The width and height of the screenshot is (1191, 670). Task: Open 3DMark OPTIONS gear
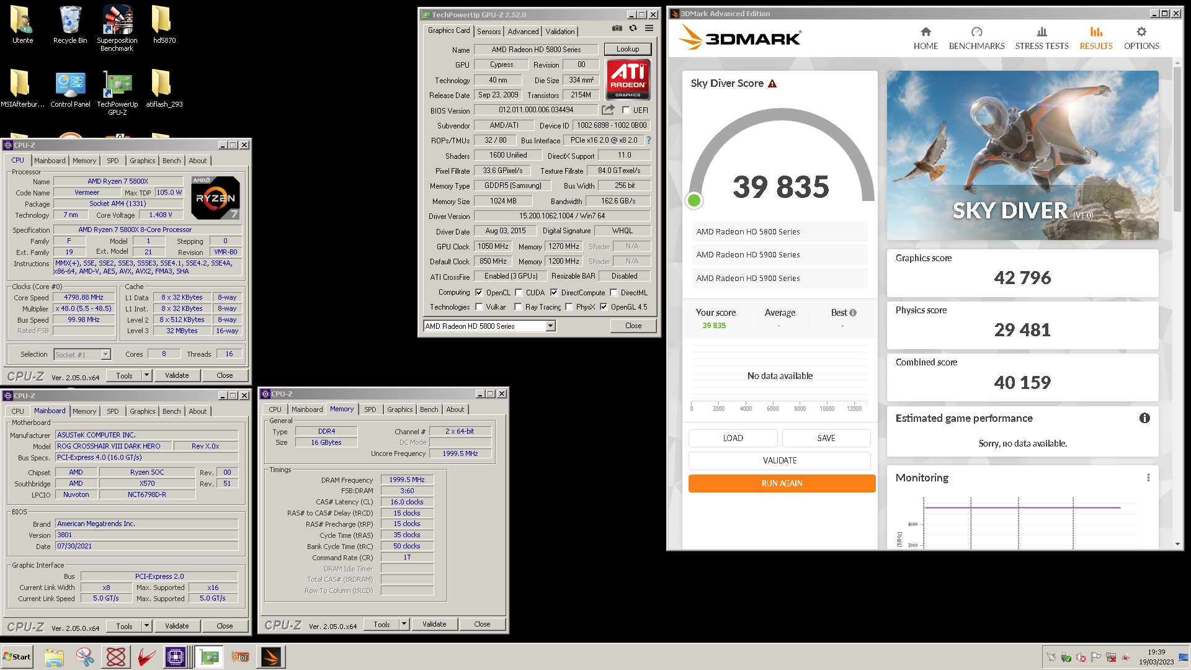(x=1141, y=38)
